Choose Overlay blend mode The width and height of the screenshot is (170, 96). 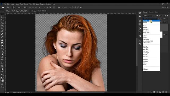[145, 46]
